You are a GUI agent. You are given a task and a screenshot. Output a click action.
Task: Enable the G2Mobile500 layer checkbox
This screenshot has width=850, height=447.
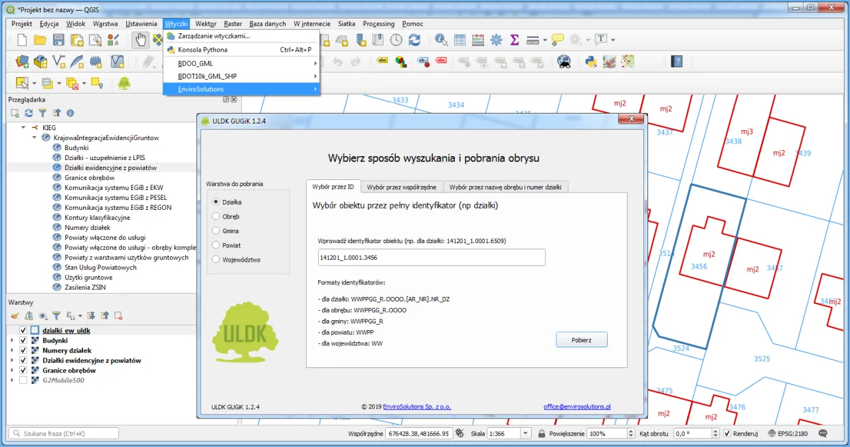coord(24,381)
